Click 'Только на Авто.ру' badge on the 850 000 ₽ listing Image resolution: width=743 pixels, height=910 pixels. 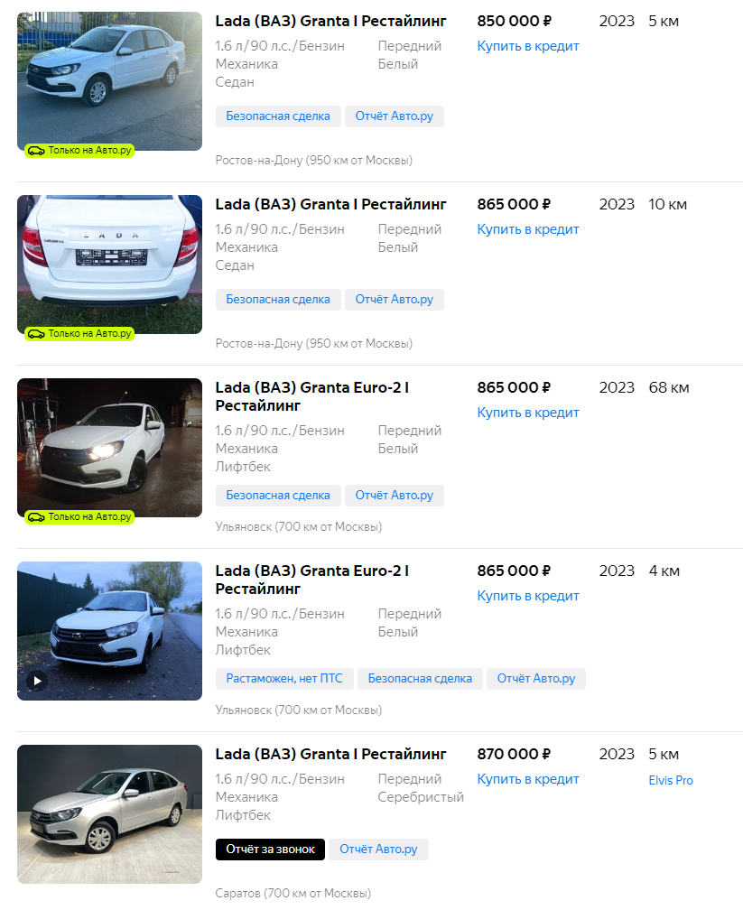80,151
